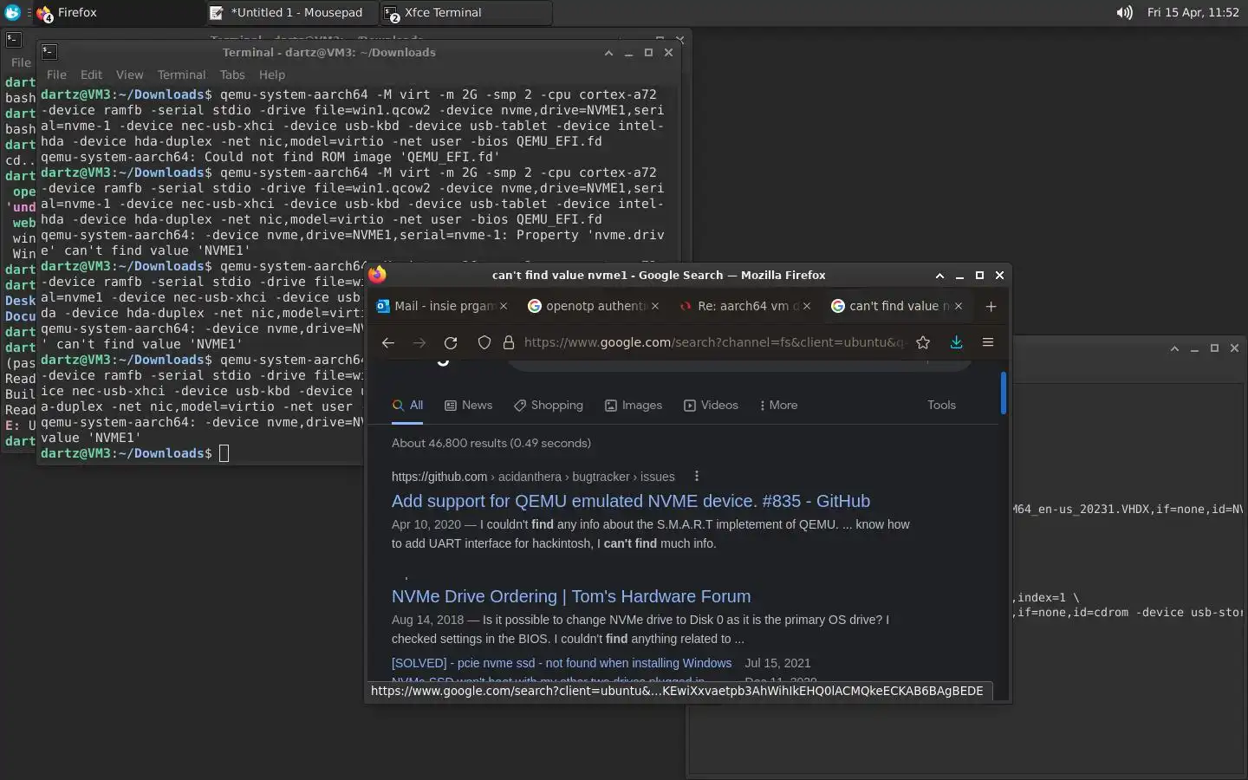The width and height of the screenshot is (1248, 780).
Task: Click the terminal window title bar icon
Action: [49, 52]
